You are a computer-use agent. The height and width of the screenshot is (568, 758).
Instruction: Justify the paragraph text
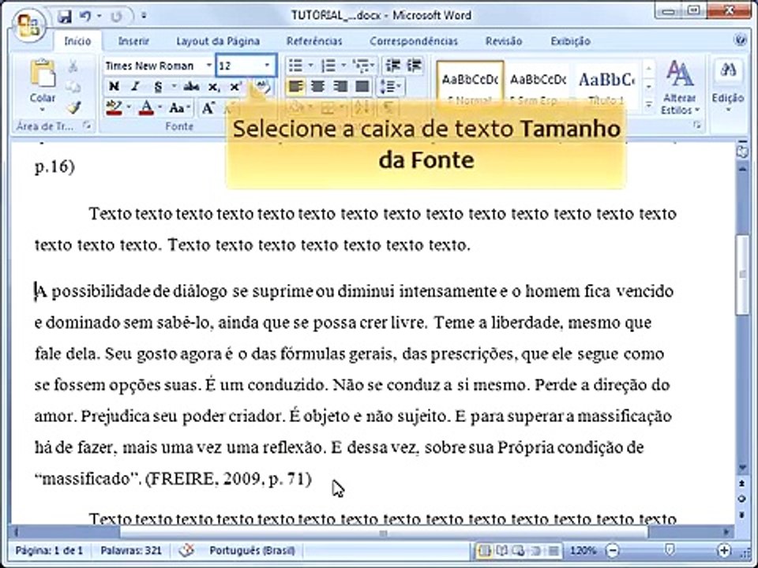tap(362, 87)
